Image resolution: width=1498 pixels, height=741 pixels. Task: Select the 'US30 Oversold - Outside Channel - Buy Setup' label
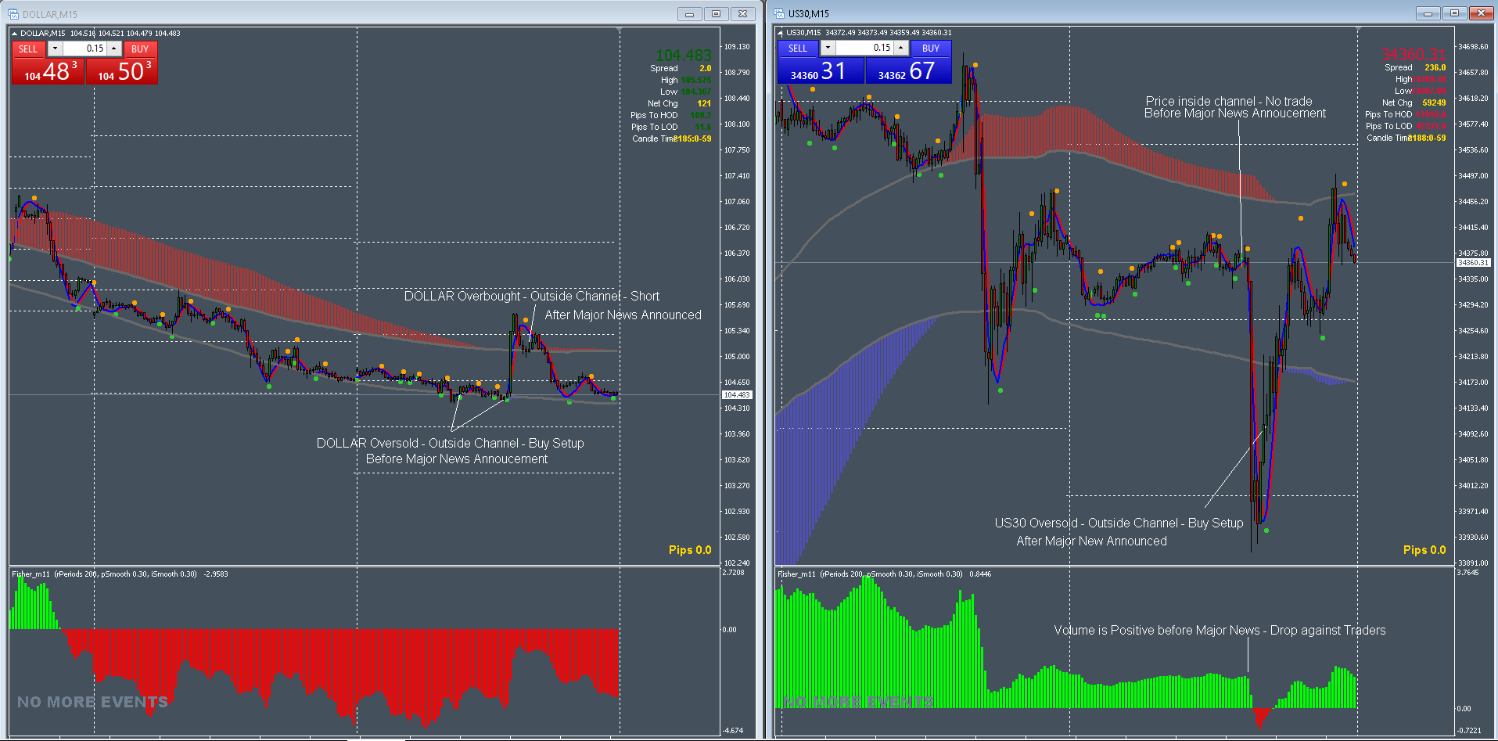tap(1119, 523)
